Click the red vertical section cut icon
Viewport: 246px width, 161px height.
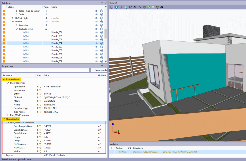point(144,7)
